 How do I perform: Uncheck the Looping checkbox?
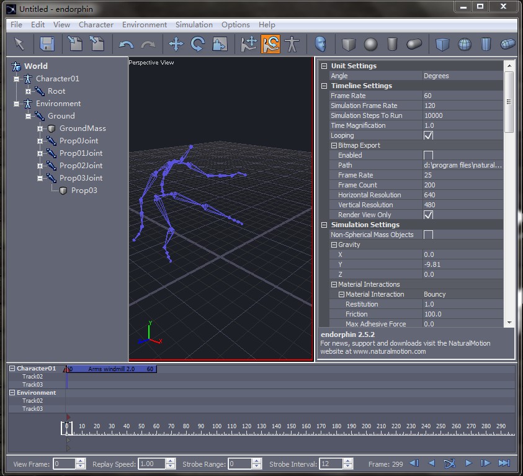pyautogui.click(x=428, y=135)
